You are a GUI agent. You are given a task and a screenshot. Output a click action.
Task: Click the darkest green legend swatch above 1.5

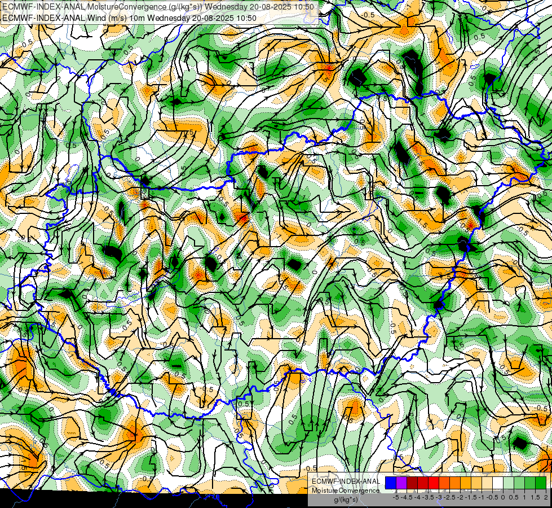click(x=541, y=483)
